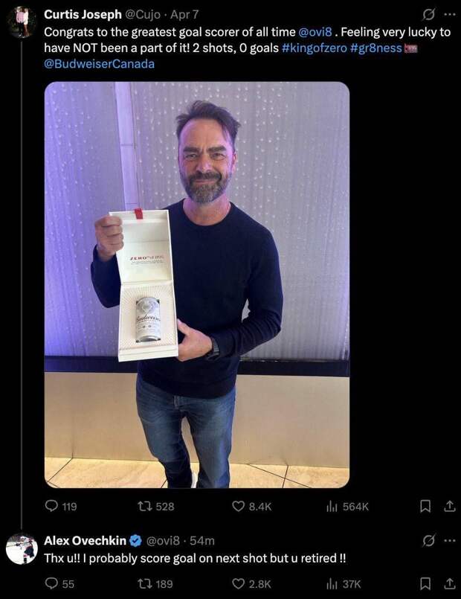The image size is (461, 599).
Task: View analytics showing 564K views
Action: (x=347, y=506)
